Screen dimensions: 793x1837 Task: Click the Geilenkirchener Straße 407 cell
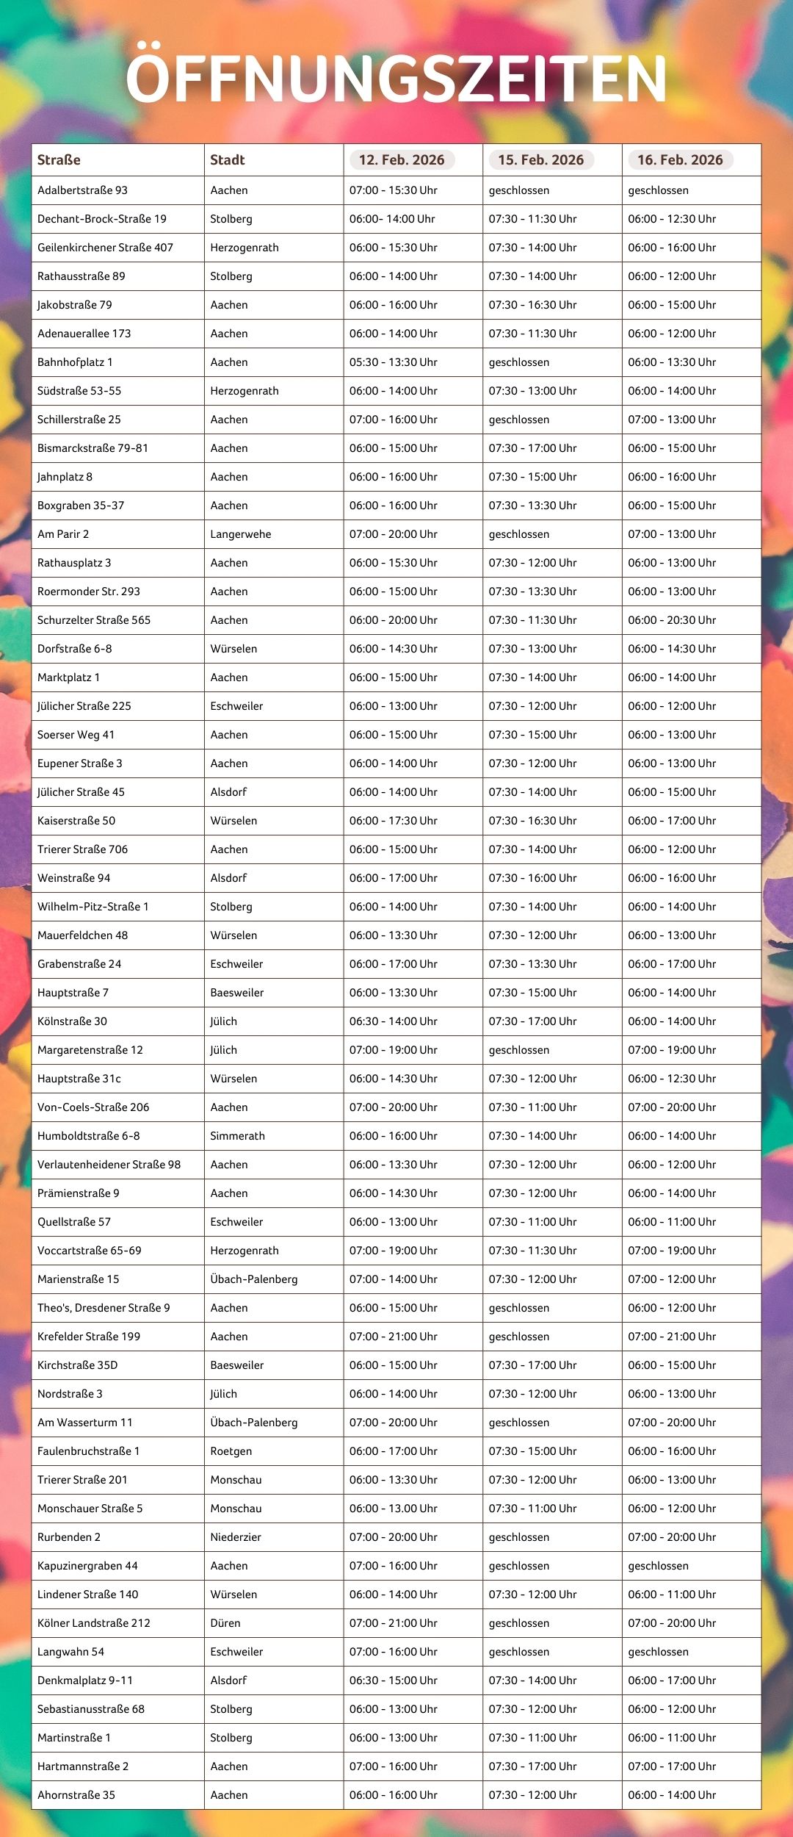105,248
